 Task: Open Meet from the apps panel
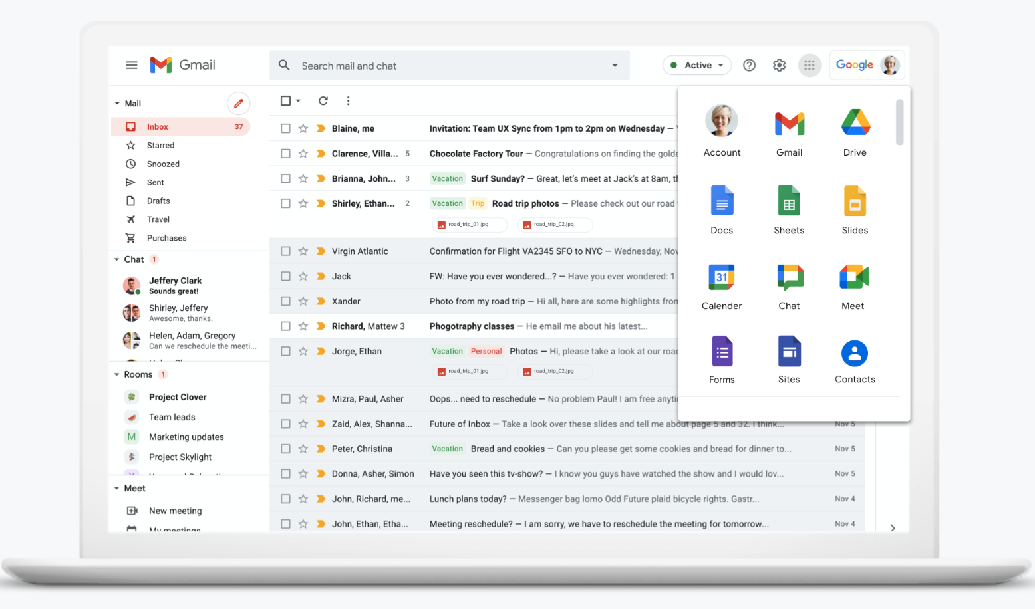(x=853, y=287)
